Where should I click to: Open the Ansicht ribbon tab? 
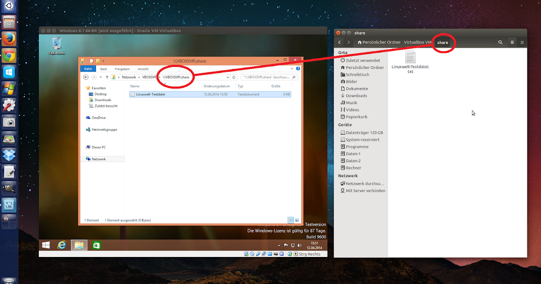(143, 69)
